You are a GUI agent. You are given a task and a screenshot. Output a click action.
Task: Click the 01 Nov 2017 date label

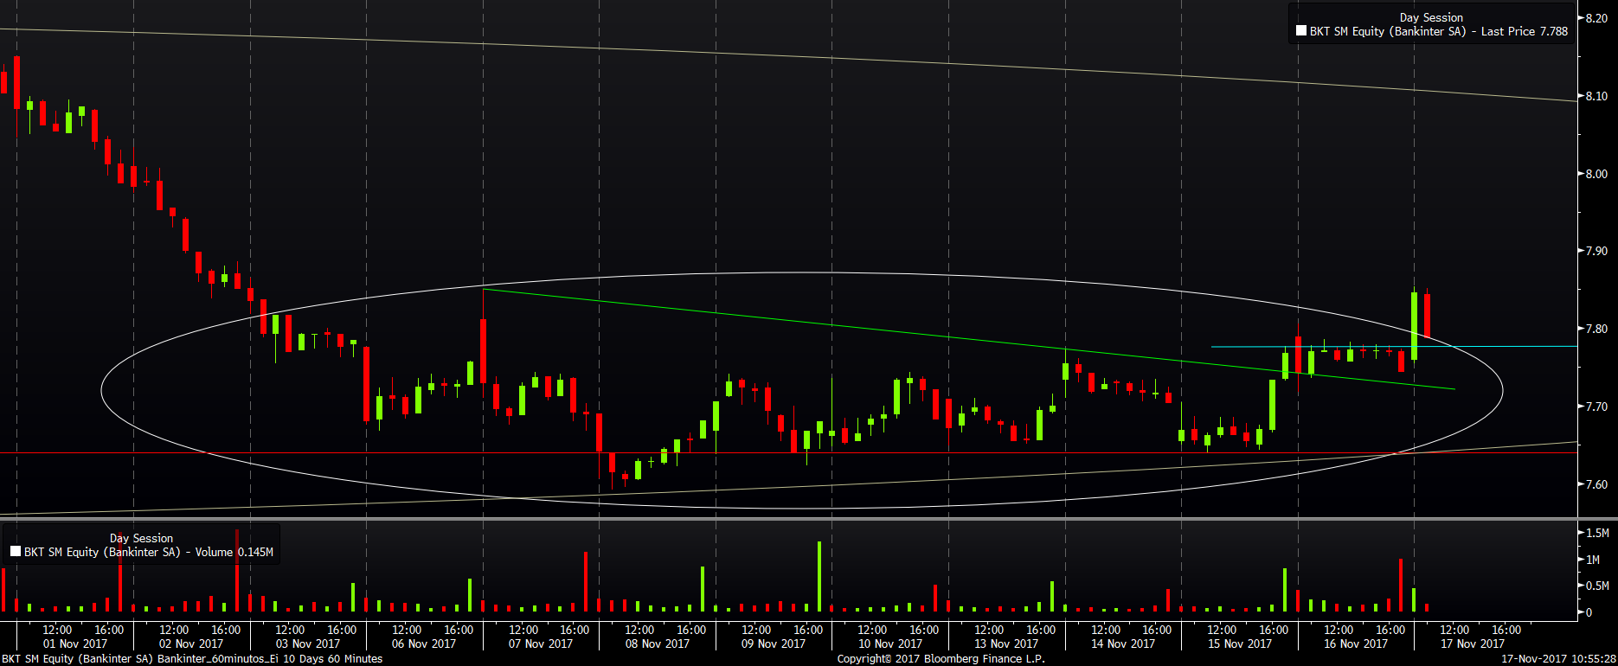[x=75, y=644]
